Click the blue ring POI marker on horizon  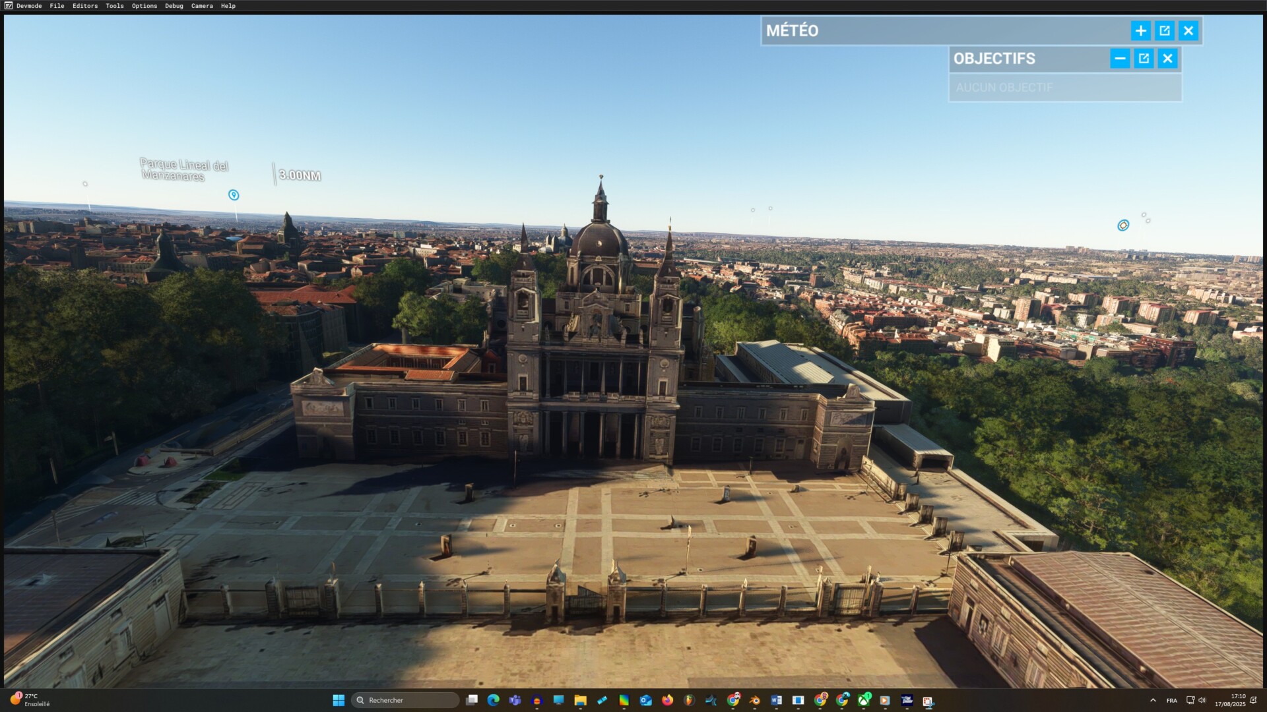[x=1123, y=225]
